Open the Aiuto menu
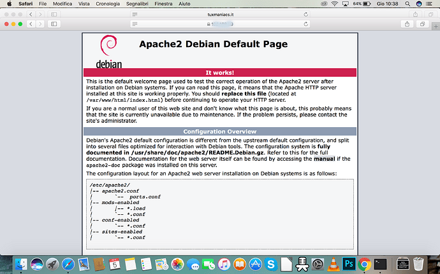The width and height of the screenshot is (440, 274). [x=184, y=4]
